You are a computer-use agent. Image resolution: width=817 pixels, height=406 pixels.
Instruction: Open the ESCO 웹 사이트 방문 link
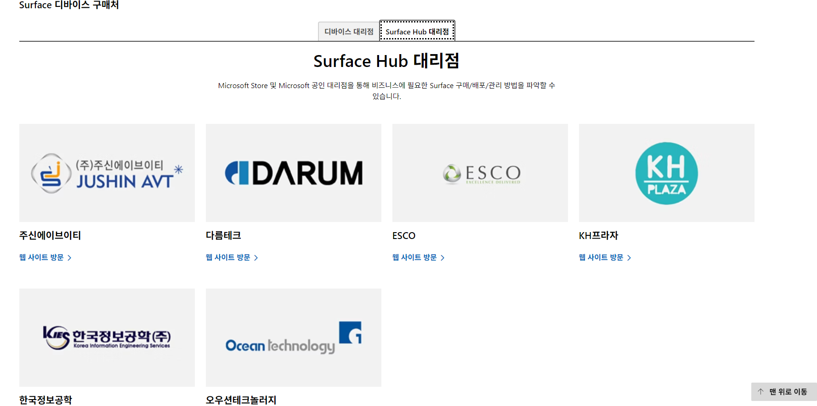click(x=419, y=257)
